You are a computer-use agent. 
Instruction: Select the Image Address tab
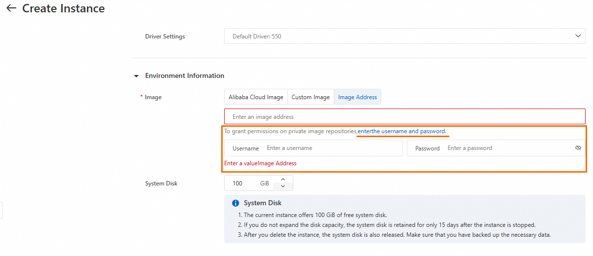coord(357,97)
